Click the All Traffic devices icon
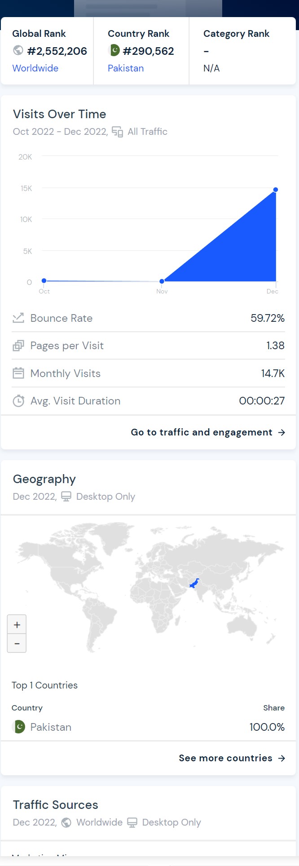 click(x=117, y=132)
